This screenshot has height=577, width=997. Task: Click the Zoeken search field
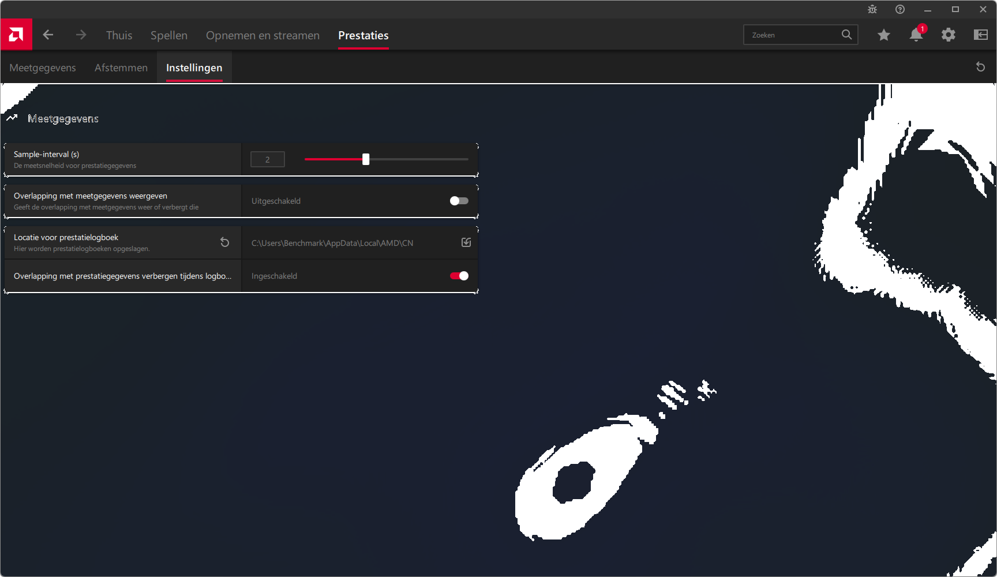[793, 35]
